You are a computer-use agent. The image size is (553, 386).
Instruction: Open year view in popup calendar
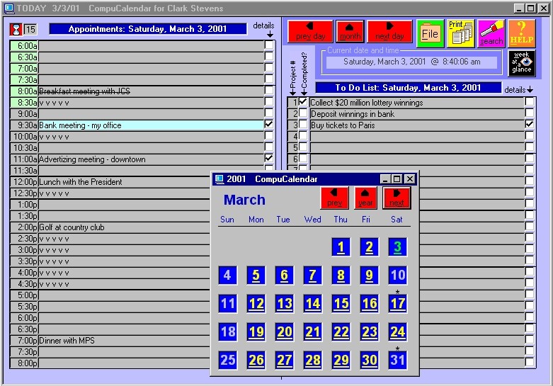click(365, 198)
